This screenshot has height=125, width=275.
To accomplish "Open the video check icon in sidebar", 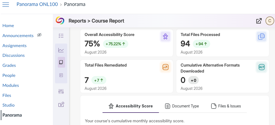I will [61, 105].
